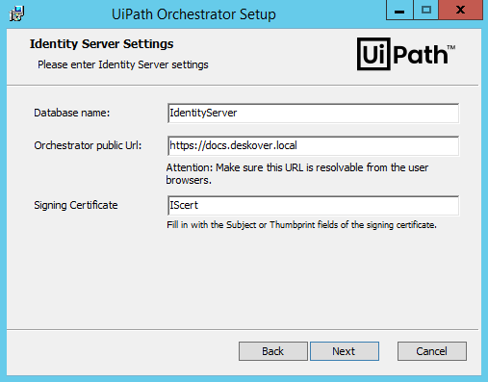The image size is (488, 382).
Task: Proceed with the Next button
Action: (345, 351)
